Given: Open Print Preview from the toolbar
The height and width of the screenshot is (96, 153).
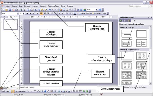Looking at the screenshot, I should click(x=24, y=10).
